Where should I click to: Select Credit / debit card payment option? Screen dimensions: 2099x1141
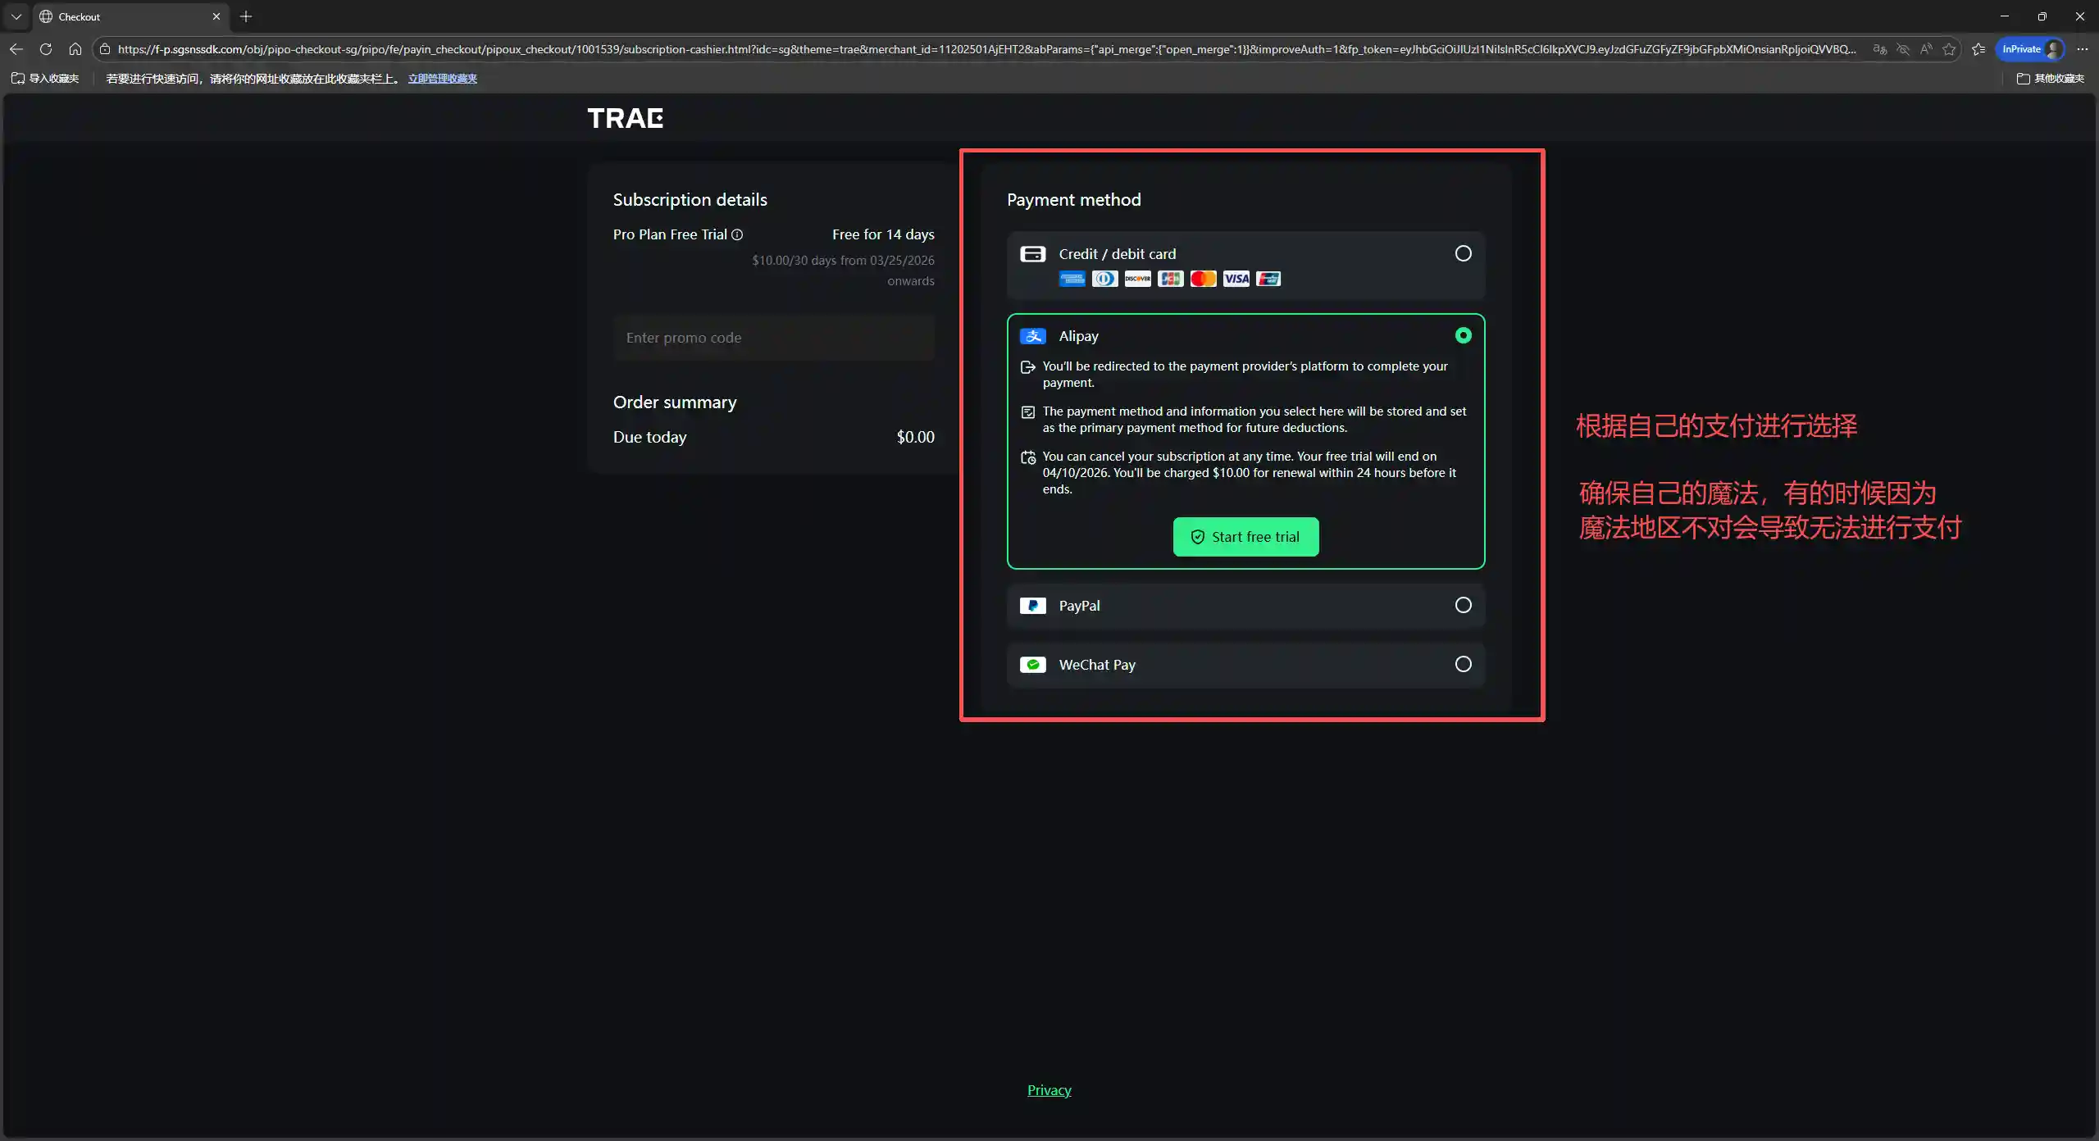(1463, 253)
